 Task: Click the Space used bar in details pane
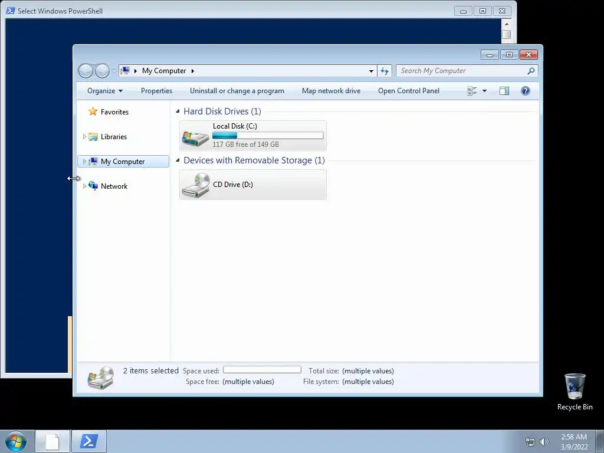262,370
